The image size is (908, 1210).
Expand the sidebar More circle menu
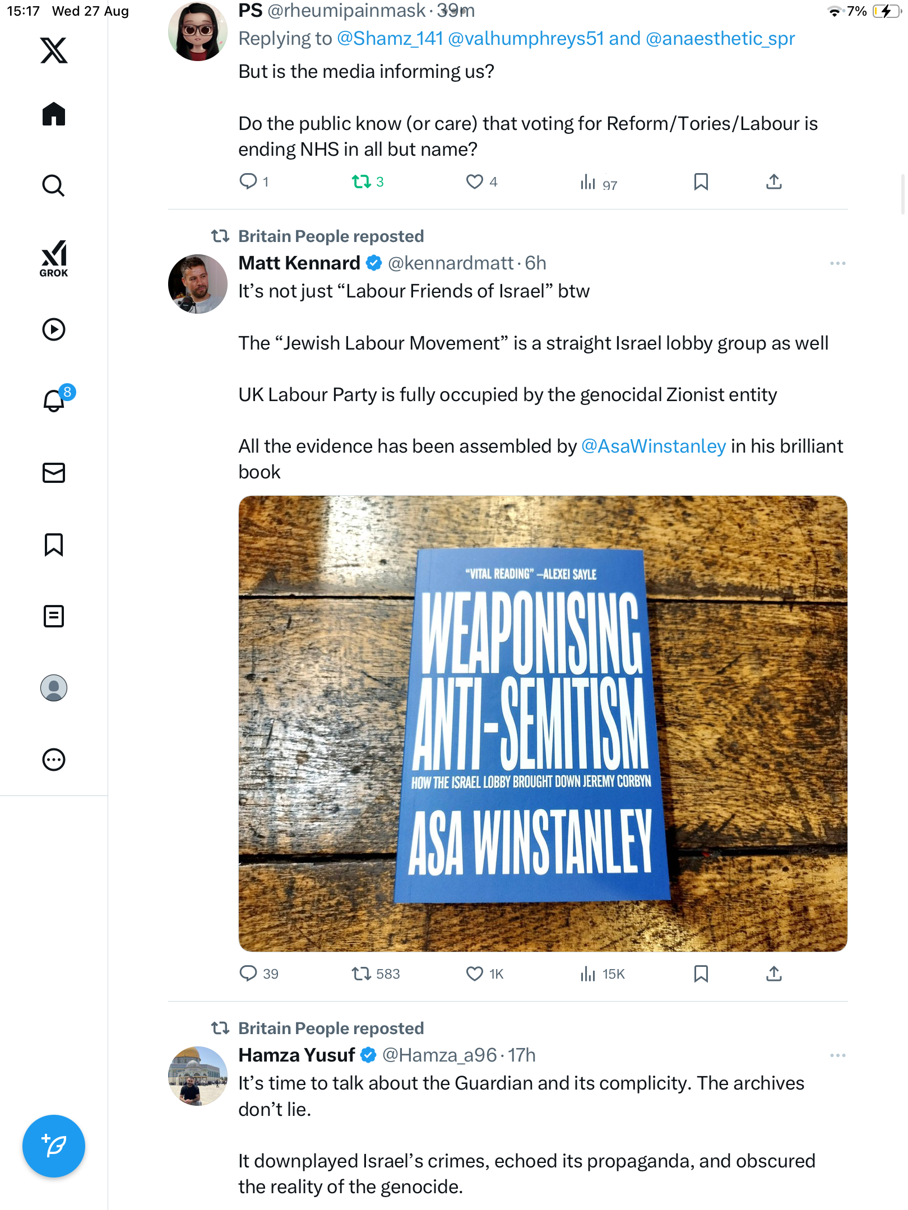coord(54,760)
